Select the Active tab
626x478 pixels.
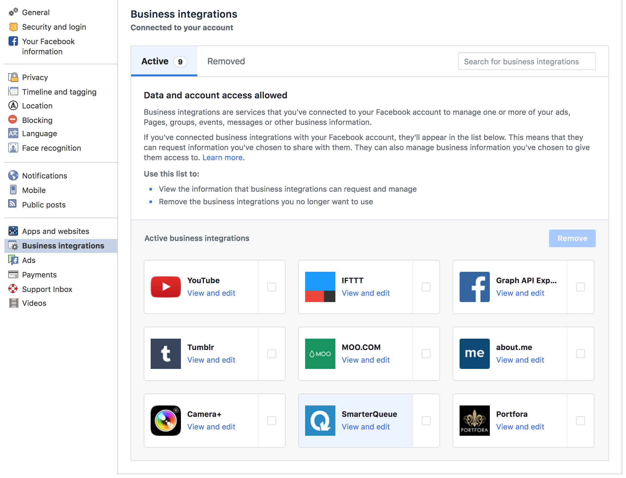pos(164,61)
